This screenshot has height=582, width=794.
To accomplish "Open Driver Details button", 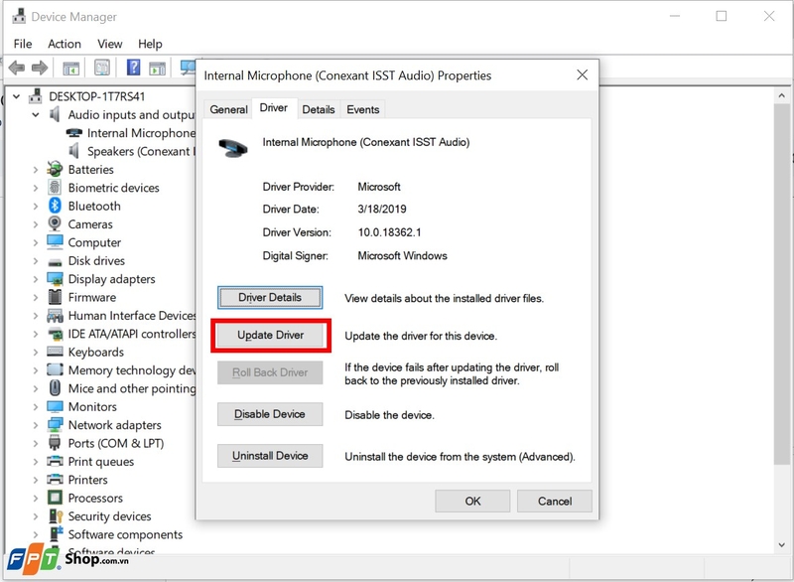I will click(x=270, y=297).
